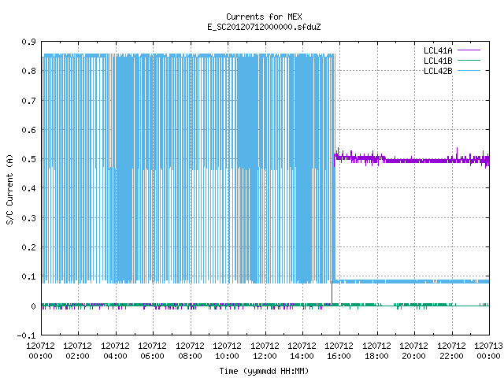This screenshot has height=378, width=504.
Task: Click the 0.2 y-axis tick label
Action: pyautogui.click(x=28, y=247)
